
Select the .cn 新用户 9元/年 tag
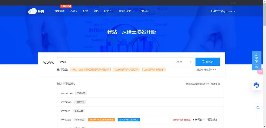pos(154,70)
